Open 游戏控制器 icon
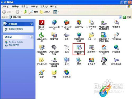132x99 pixels. (x=116, y=61)
